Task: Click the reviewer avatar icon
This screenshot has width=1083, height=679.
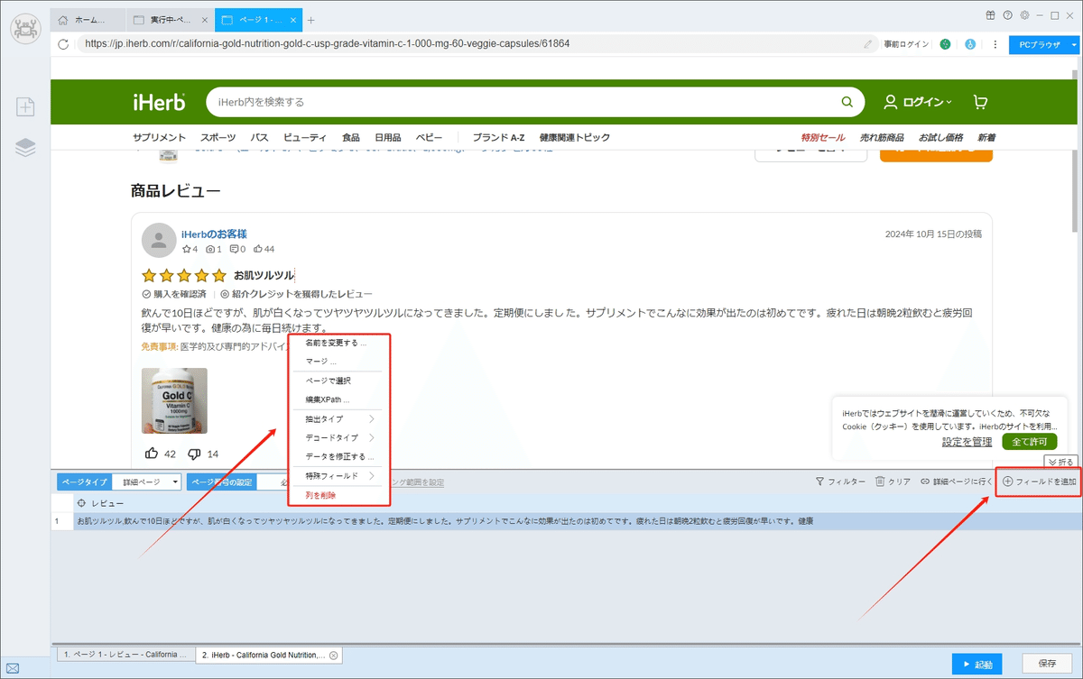Action: click(x=159, y=240)
